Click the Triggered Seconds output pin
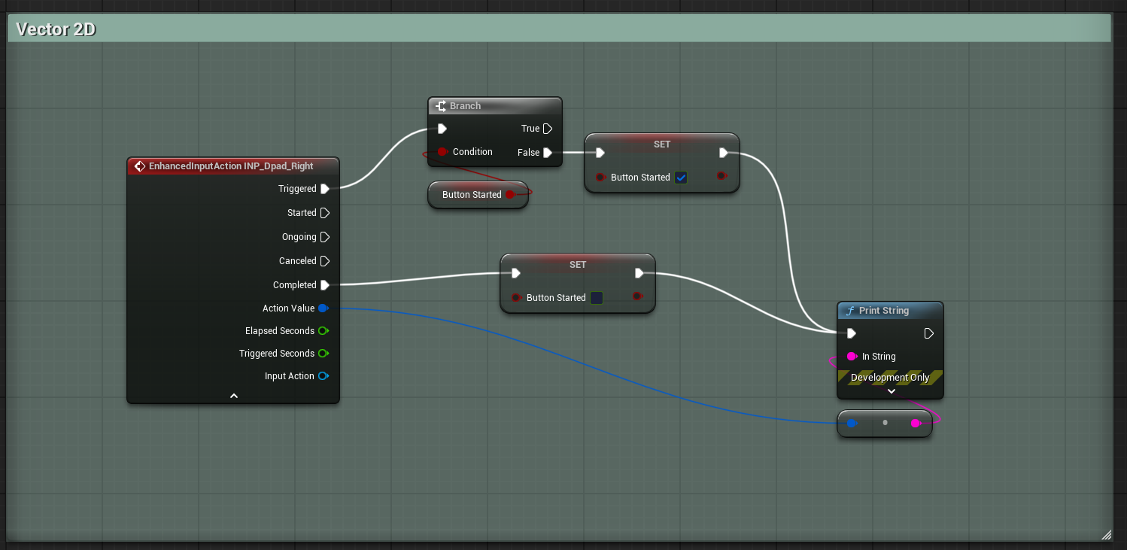Image resolution: width=1127 pixels, height=550 pixels. pos(323,354)
